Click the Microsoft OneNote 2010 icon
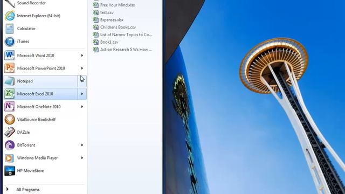345x194 pixels. [10, 107]
